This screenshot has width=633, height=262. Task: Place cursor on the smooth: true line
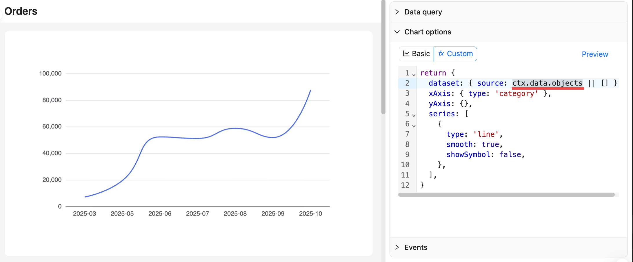coord(474,144)
